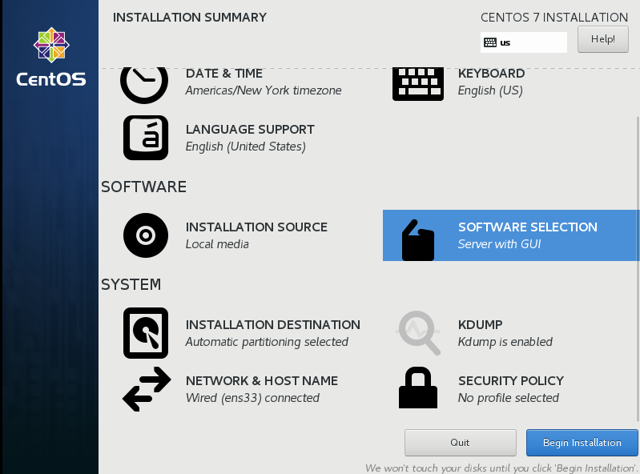Open the Software Selection package icon
640x474 pixels.
click(418, 240)
